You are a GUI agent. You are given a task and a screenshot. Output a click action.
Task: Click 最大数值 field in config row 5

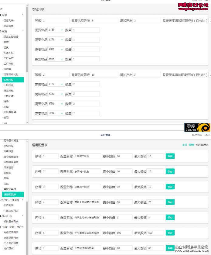pyautogui.click(x=155, y=218)
